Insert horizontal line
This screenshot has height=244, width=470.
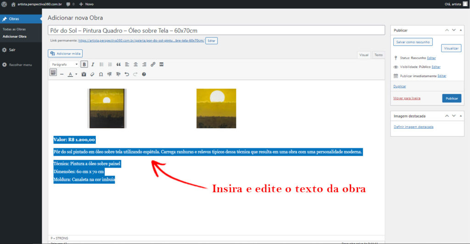(62, 74)
